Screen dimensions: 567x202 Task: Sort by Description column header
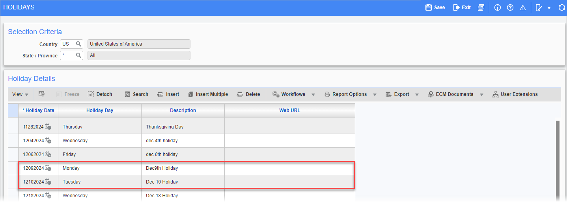tap(183, 110)
